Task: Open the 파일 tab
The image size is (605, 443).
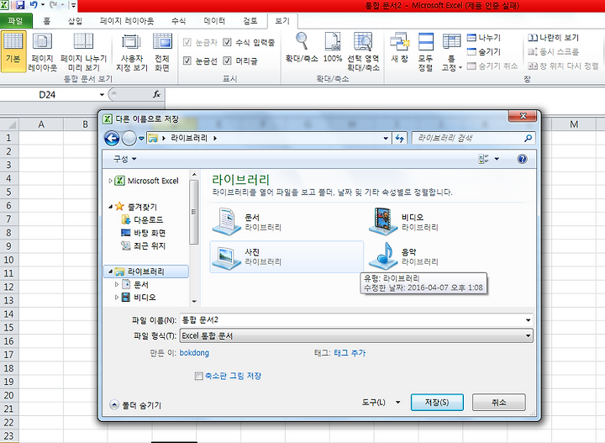Action: [x=16, y=21]
